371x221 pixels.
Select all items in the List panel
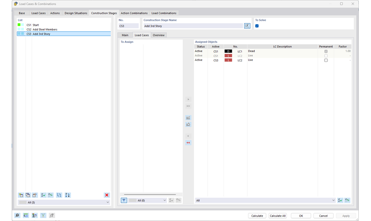pyautogui.click(x=43, y=195)
